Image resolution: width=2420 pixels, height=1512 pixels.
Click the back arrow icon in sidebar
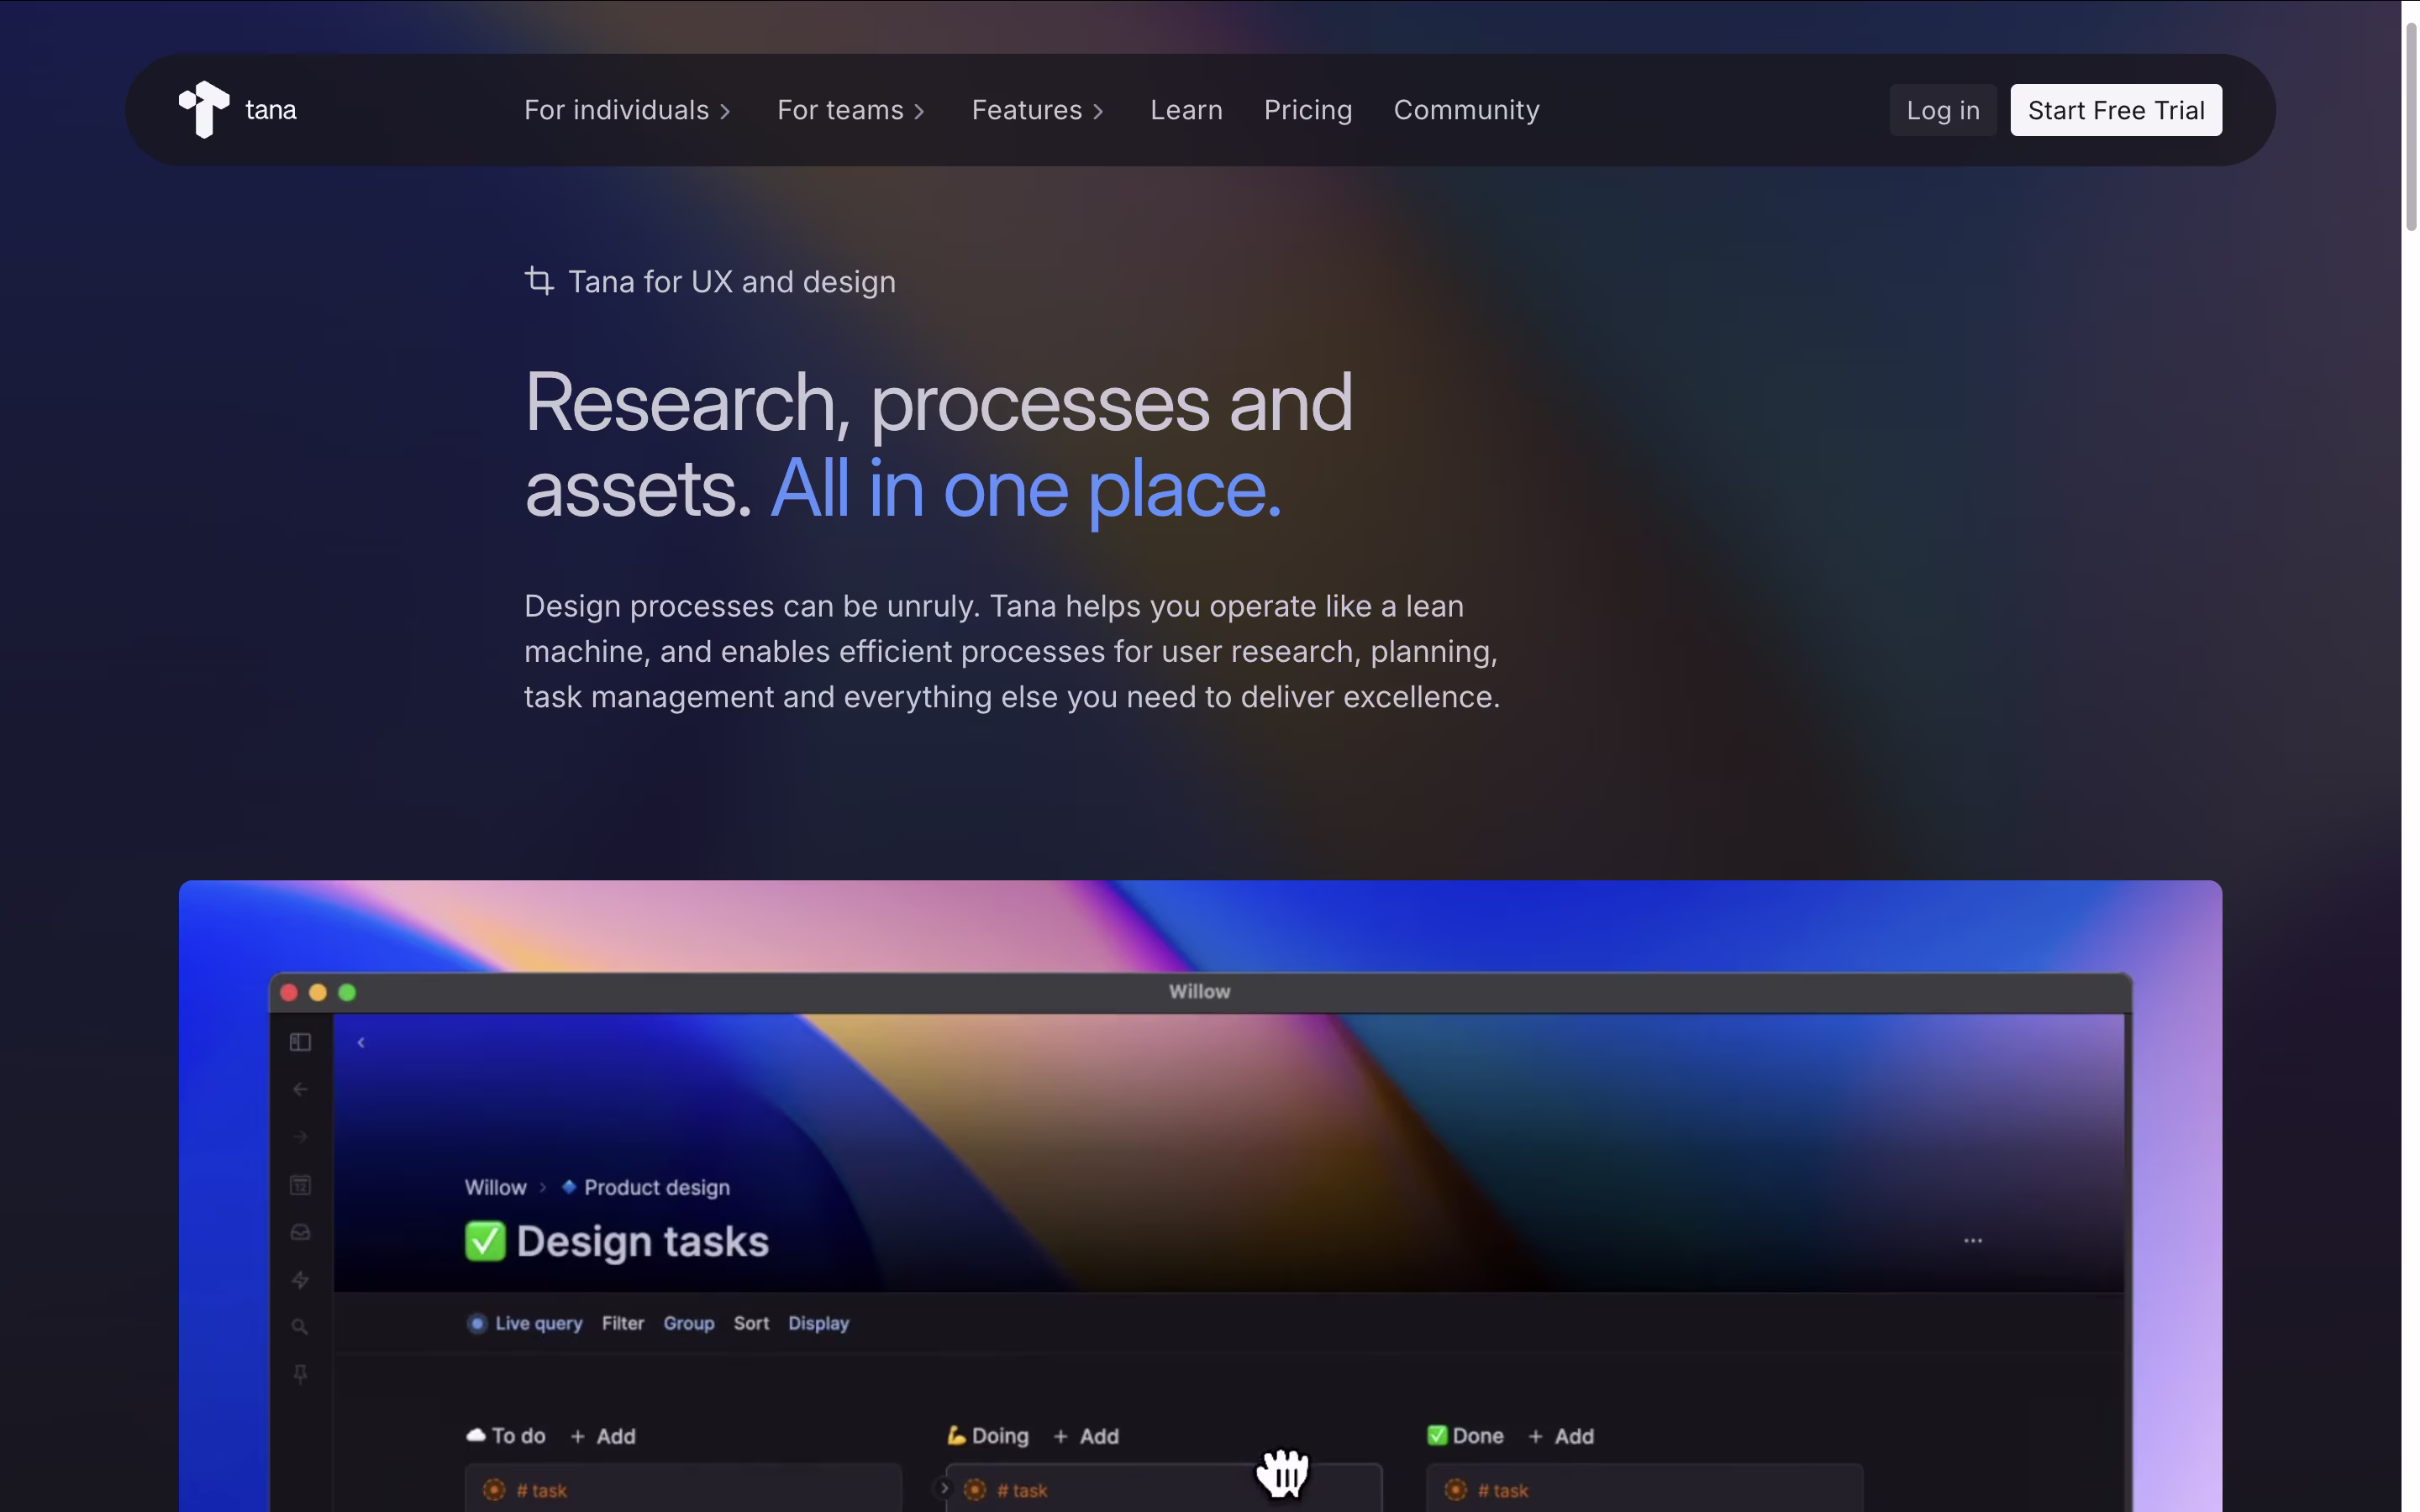[300, 1089]
